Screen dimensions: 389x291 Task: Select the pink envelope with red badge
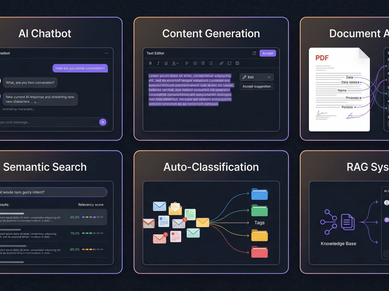(160, 238)
